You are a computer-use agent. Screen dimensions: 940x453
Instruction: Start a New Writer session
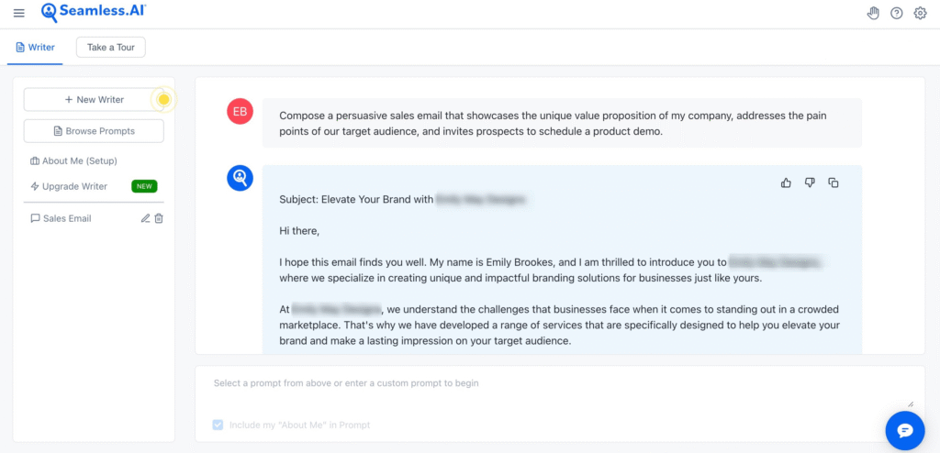click(94, 99)
